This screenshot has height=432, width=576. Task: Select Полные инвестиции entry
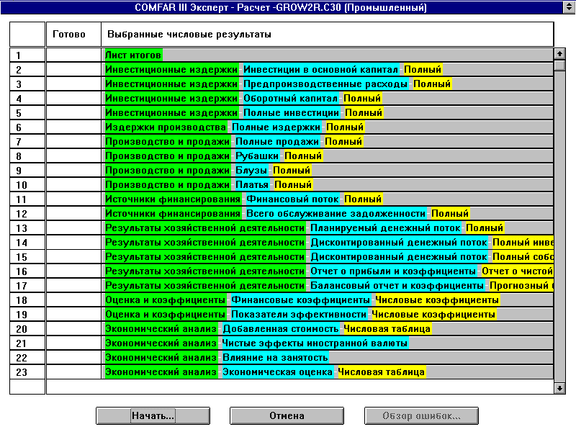pos(292,113)
